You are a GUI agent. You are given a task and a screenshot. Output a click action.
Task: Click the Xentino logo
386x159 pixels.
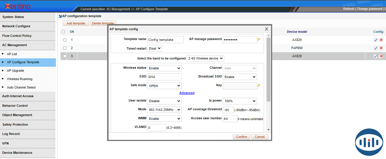[17, 6]
